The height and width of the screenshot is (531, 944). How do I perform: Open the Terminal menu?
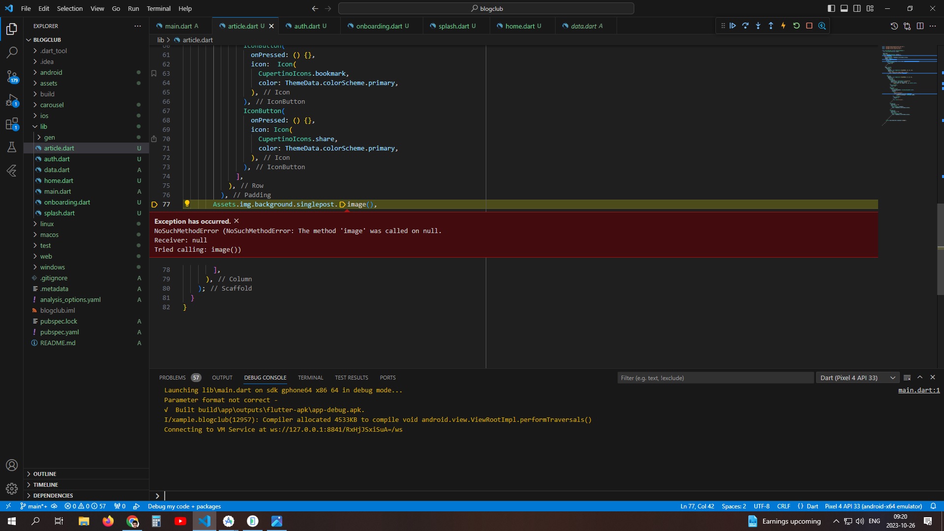(158, 8)
